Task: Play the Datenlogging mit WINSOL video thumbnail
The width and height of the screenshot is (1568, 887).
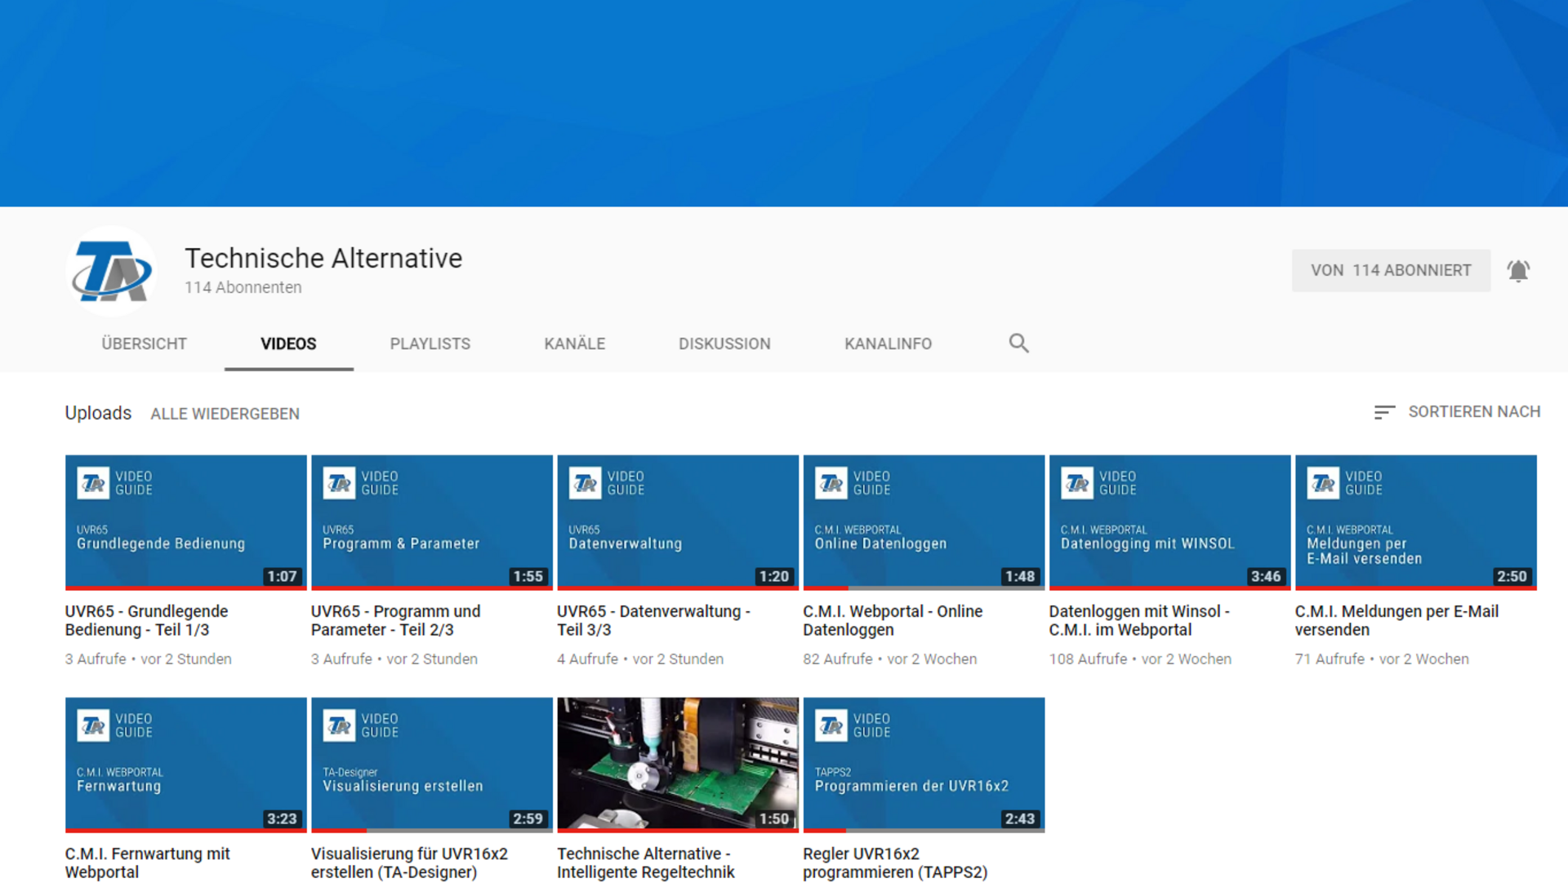Action: [x=1169, y=521]
